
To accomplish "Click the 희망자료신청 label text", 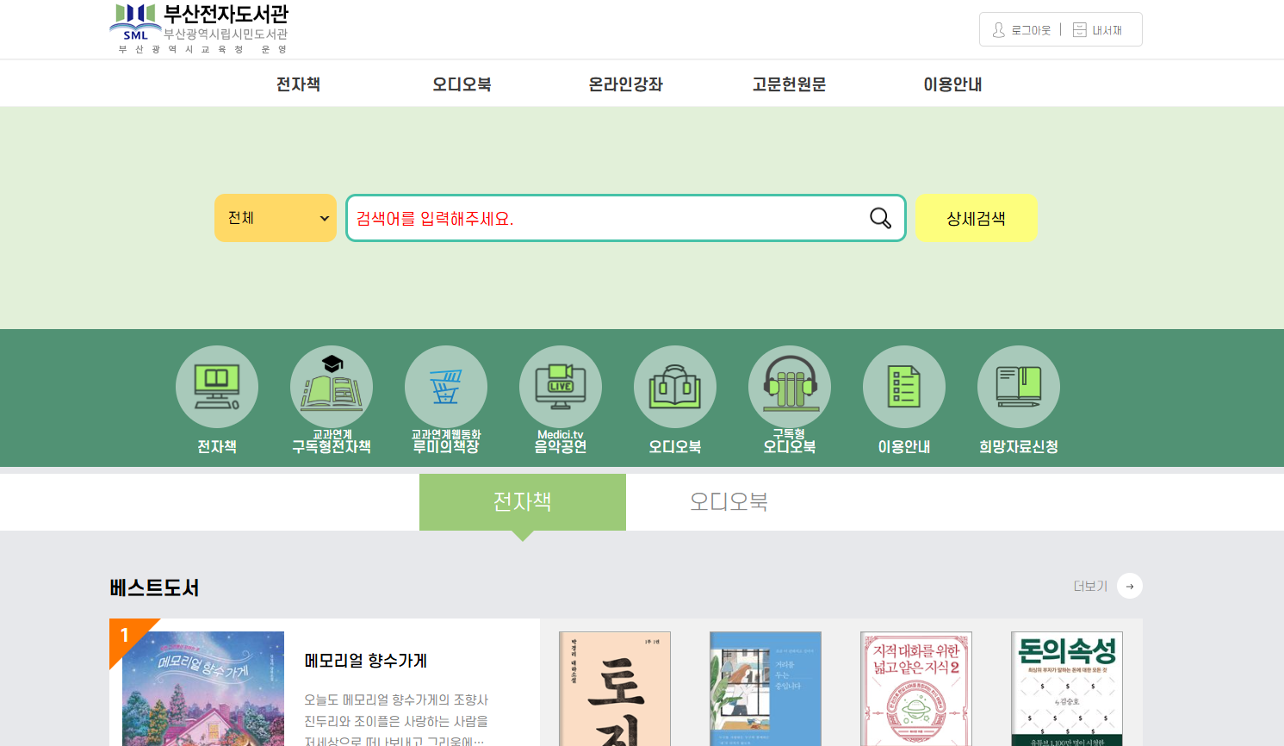I will click(x=1019, y=447).
